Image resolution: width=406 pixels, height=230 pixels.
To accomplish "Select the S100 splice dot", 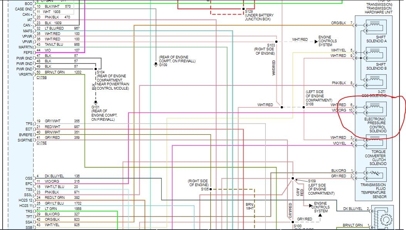I will (x=293, y=222).
